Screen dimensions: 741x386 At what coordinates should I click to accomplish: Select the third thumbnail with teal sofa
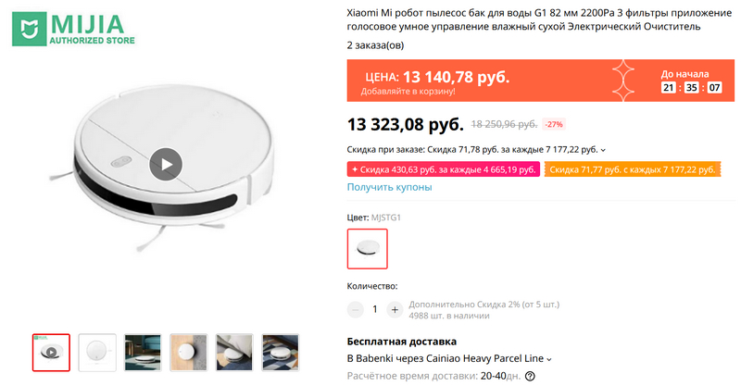click(143, 353)
